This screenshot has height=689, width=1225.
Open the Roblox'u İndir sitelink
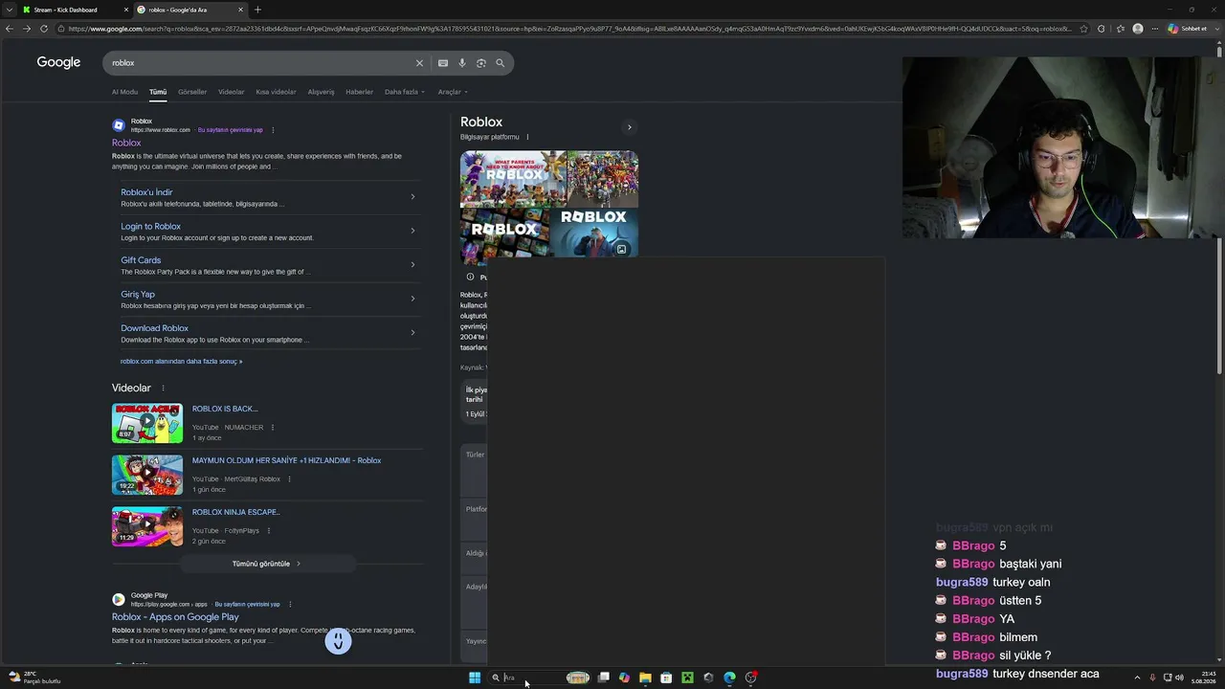146,192
